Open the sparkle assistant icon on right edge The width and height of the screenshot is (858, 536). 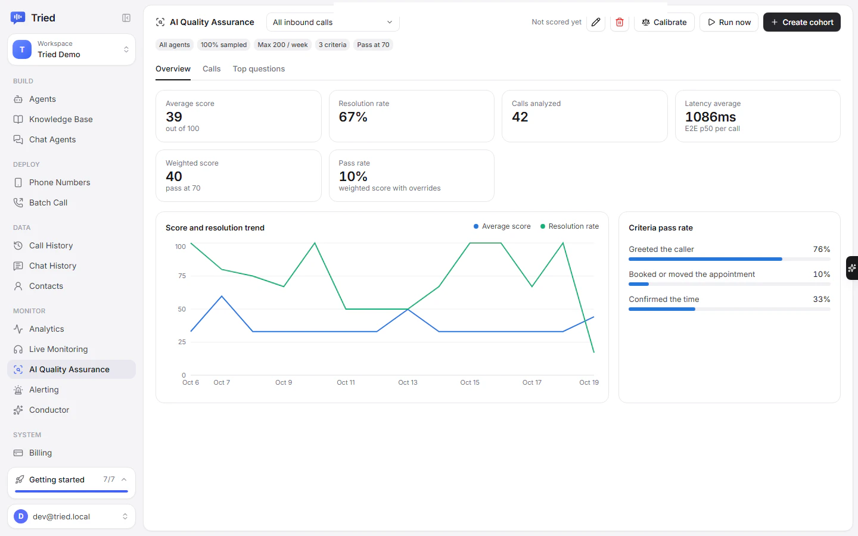pyautogui.click(x=852, y=268)
